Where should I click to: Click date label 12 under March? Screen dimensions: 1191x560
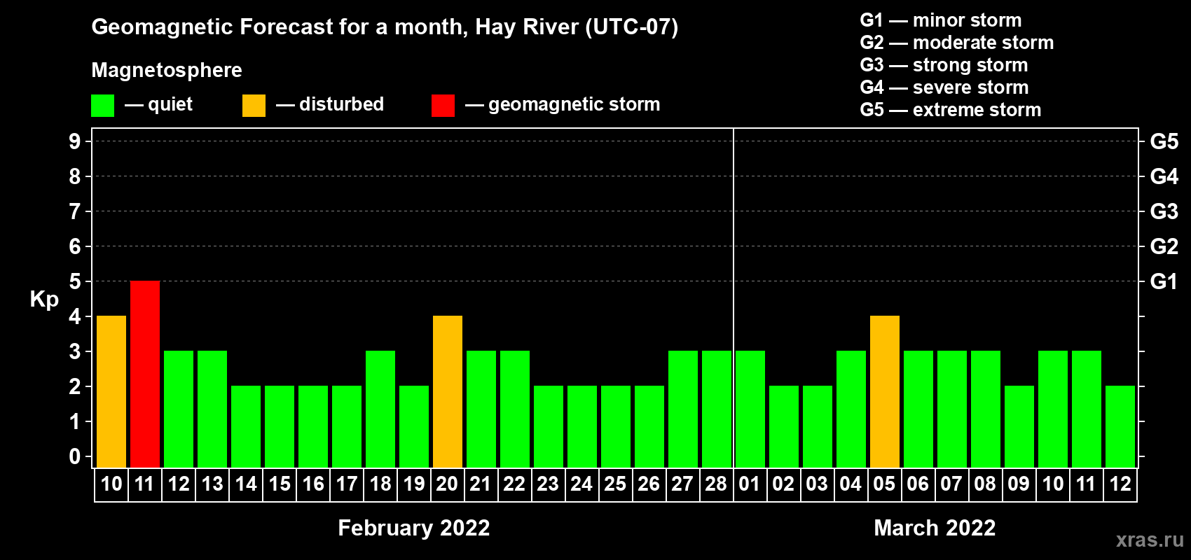[x=1120, y=484]
